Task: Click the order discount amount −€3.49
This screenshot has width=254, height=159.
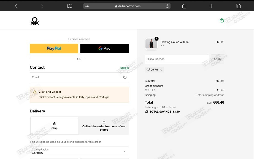Action: click(220, 90)
